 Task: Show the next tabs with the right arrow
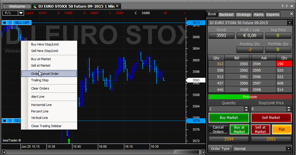point(287,6)
